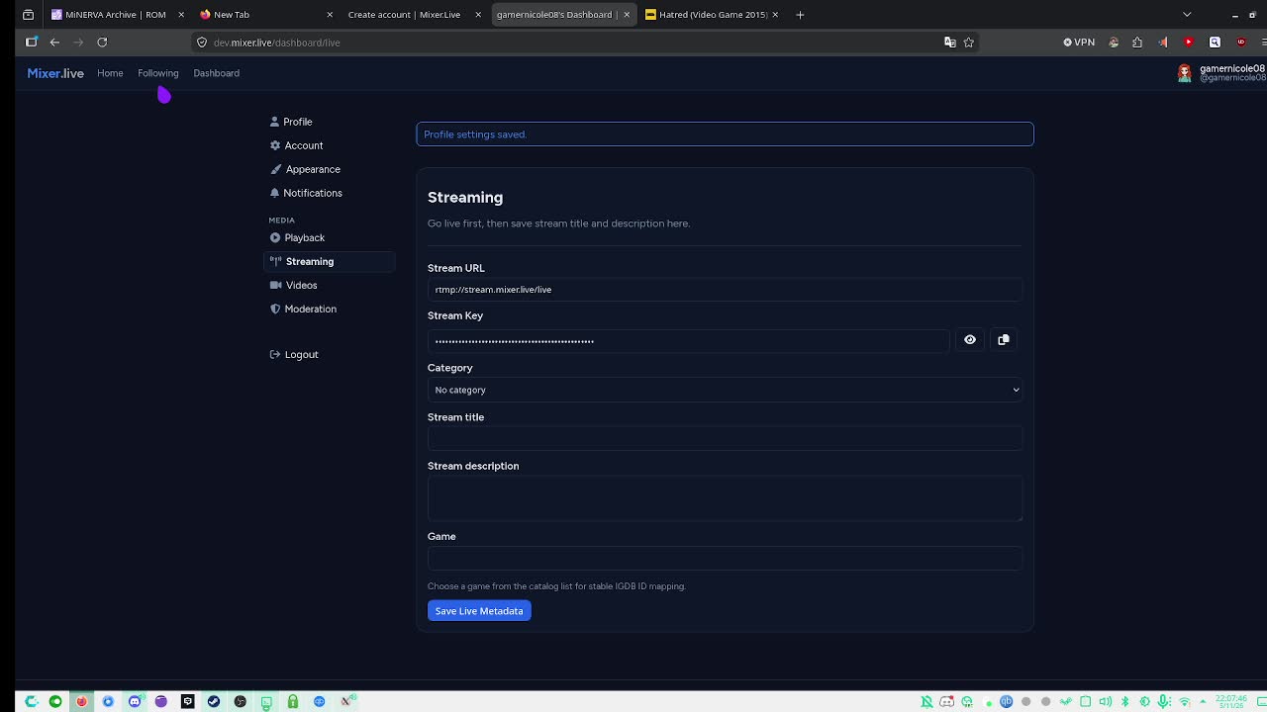Screen dimensions: 1267x712
Task: Click the Stream title input field
Action: click(x=726, y=439)
